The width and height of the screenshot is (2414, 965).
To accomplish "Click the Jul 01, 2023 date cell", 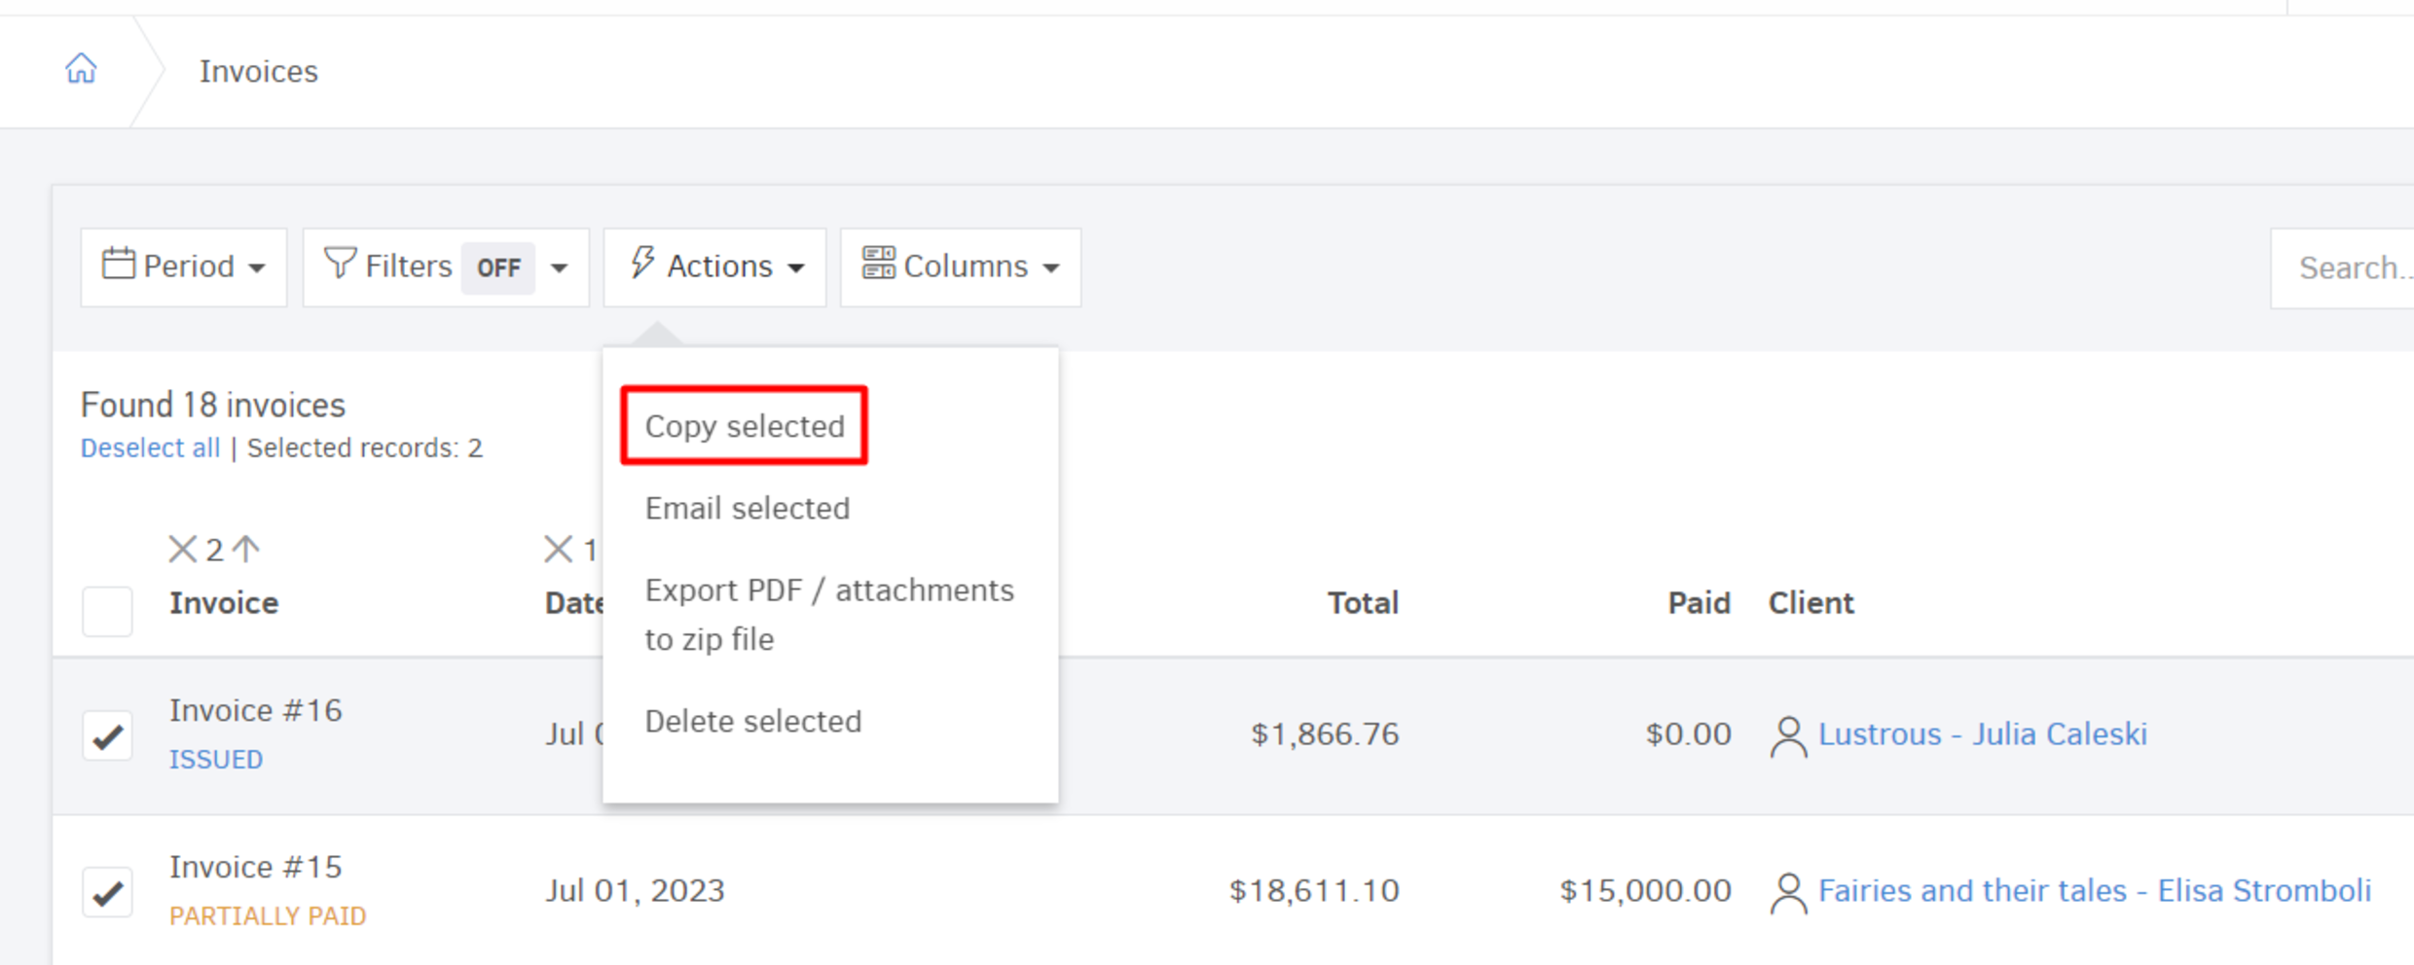I will coord(635,890).
